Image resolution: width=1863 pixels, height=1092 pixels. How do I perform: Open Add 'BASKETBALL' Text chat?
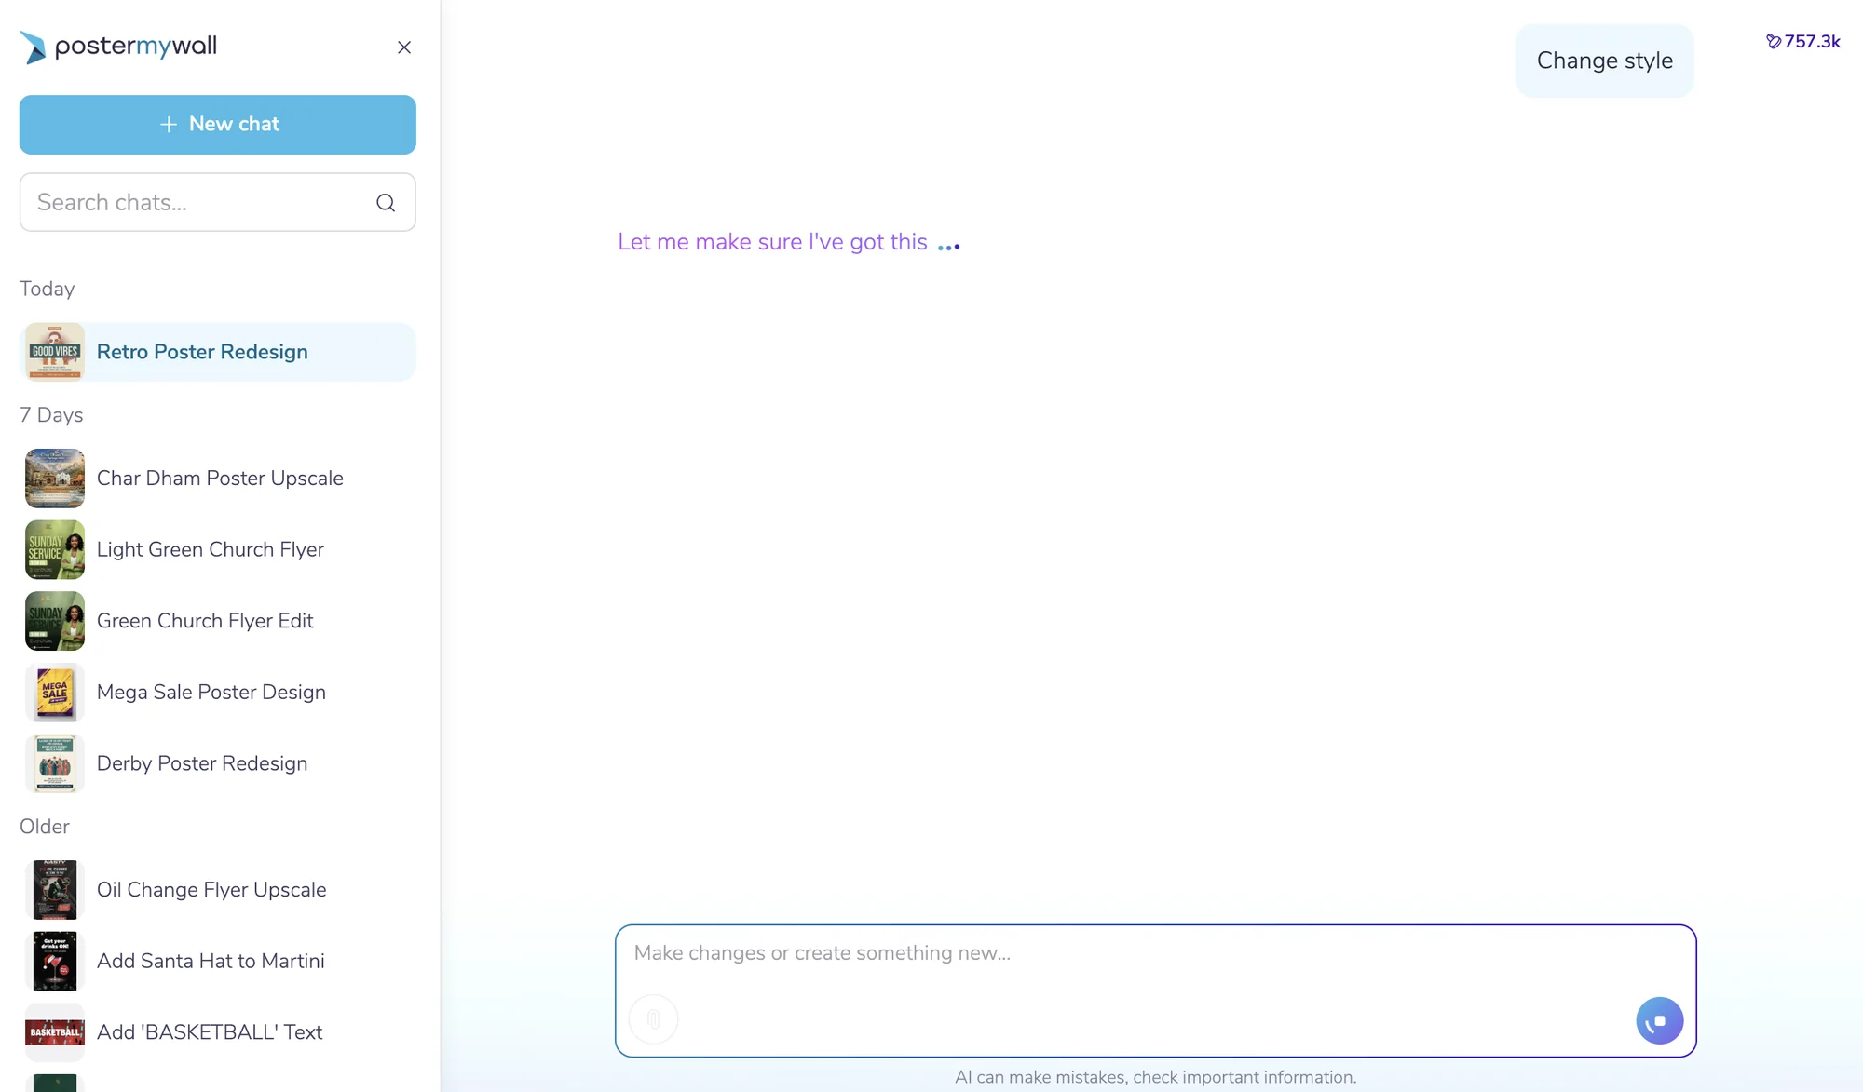tap(218, 1032)
